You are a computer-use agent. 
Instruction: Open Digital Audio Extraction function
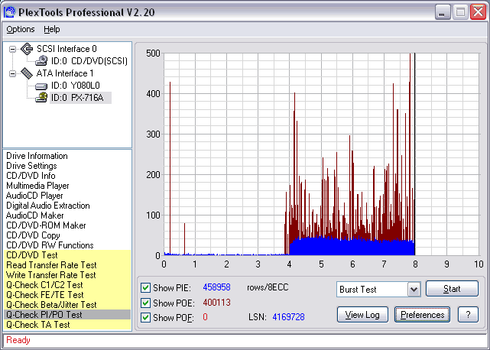(48, 206)
